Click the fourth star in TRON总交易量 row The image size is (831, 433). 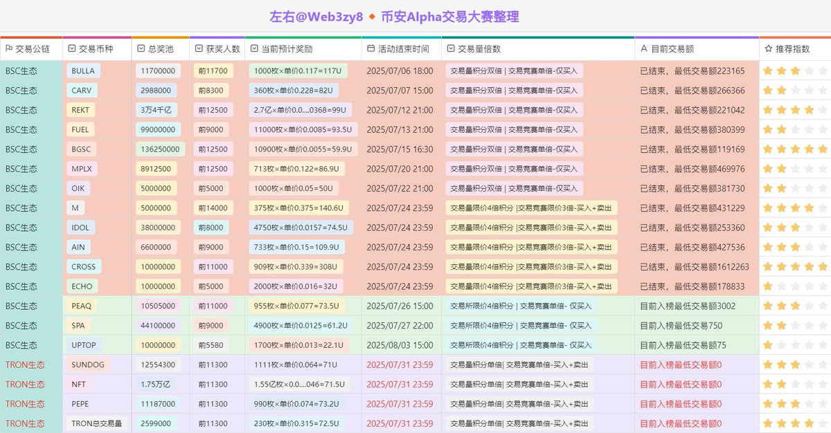click(809, 423)
